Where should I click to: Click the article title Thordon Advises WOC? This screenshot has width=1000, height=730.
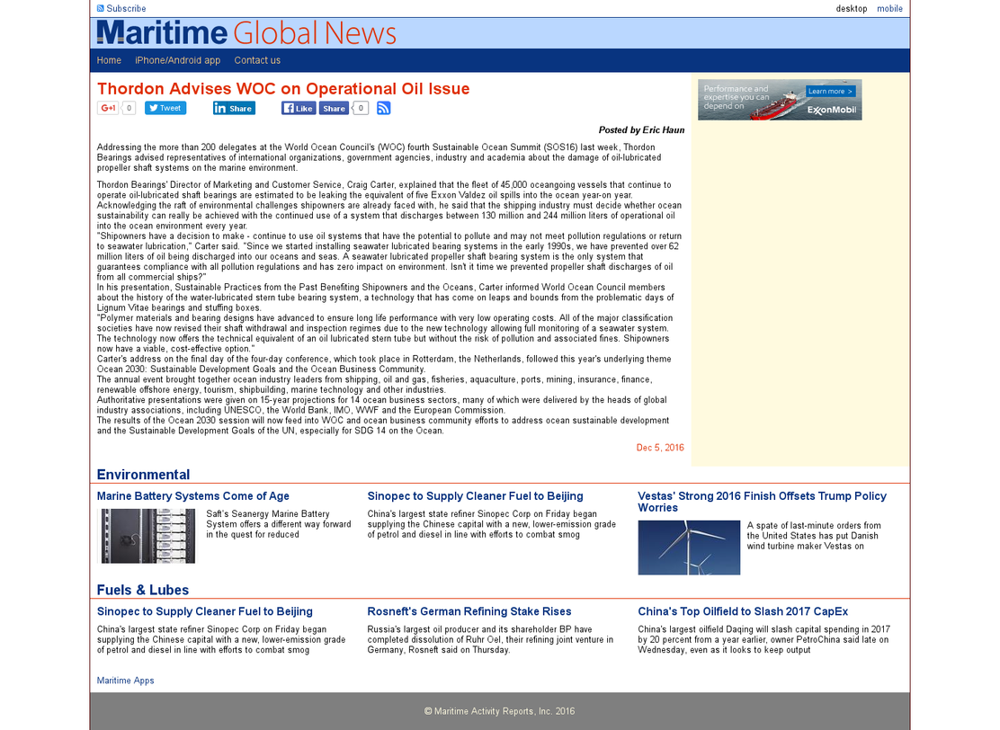(283, 89)
